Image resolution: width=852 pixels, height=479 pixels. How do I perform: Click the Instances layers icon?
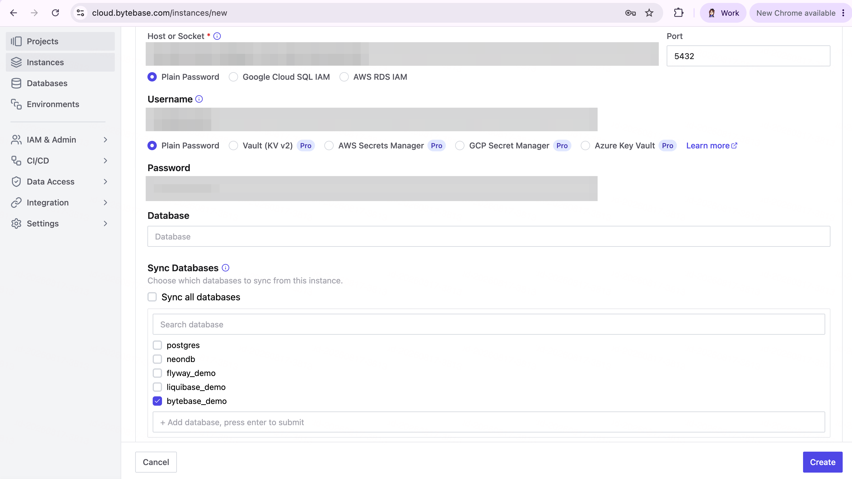pos(16,62)
